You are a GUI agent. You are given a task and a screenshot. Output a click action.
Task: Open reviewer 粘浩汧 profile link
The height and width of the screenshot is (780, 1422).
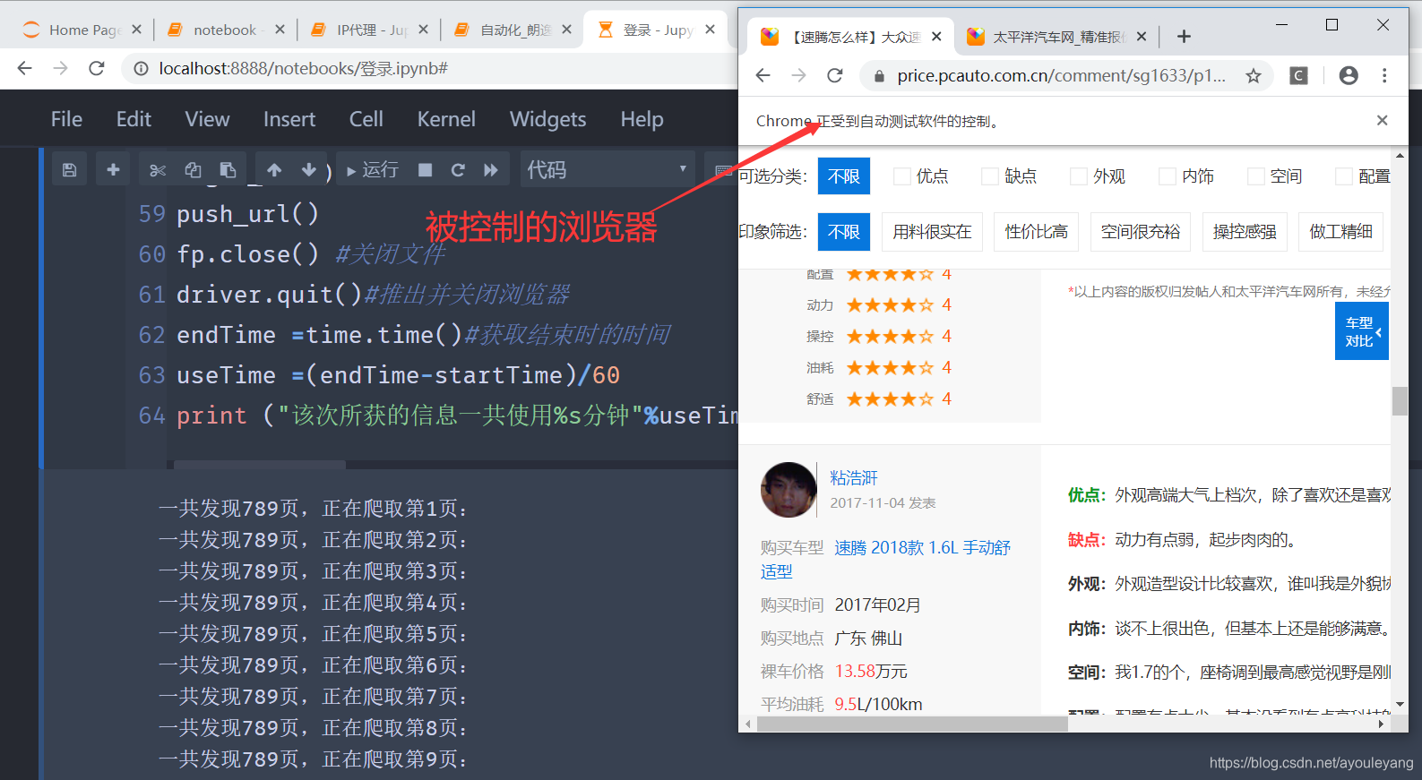854,477
